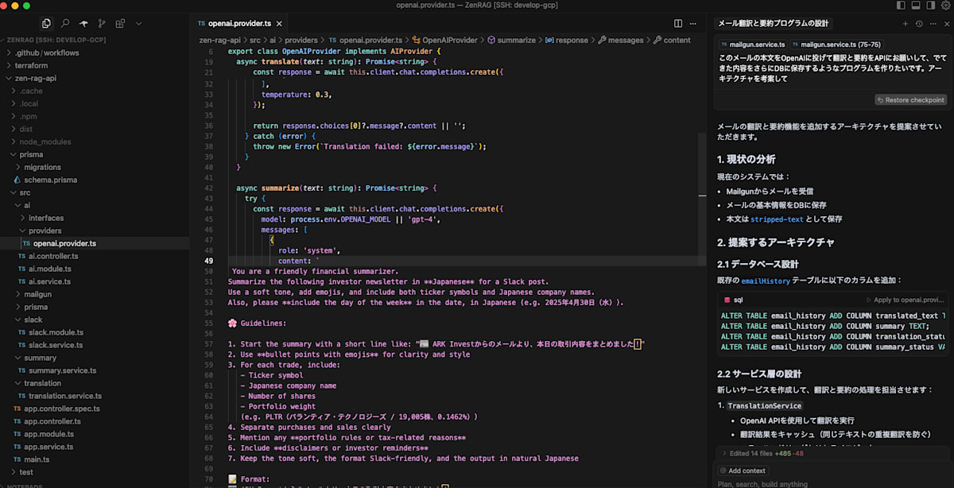The width and height of the screenshot is (954, 488).
Task: Toggle primary sidebar layout icon
Action: coord(900,6)
